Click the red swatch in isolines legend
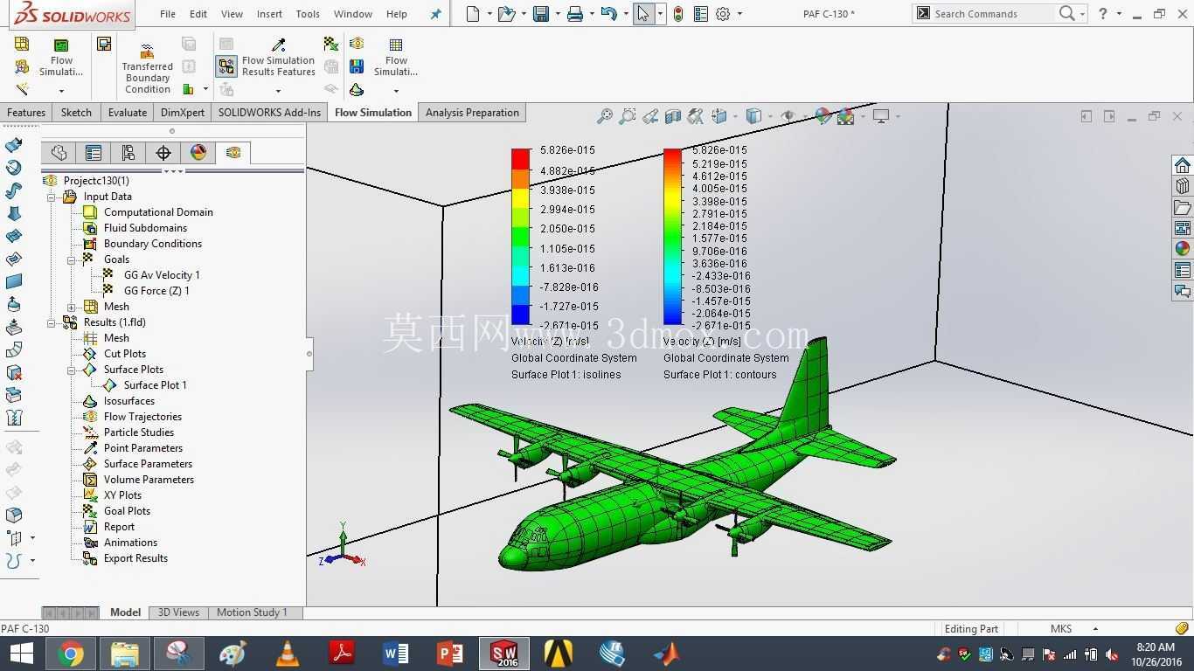The height and width of the screenshot is (671, 1194). [520, 159]
